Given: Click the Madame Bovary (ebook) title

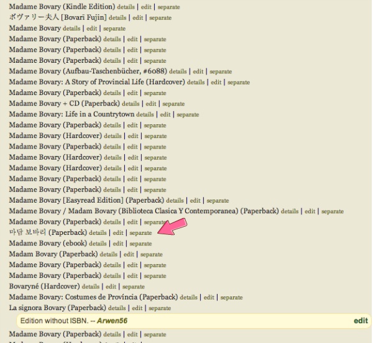Looking at the screenshot, I should point(48,243).
